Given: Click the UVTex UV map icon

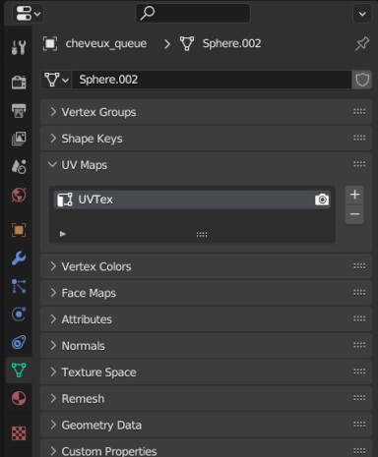Looking at the screenshot, I should 65,200.
